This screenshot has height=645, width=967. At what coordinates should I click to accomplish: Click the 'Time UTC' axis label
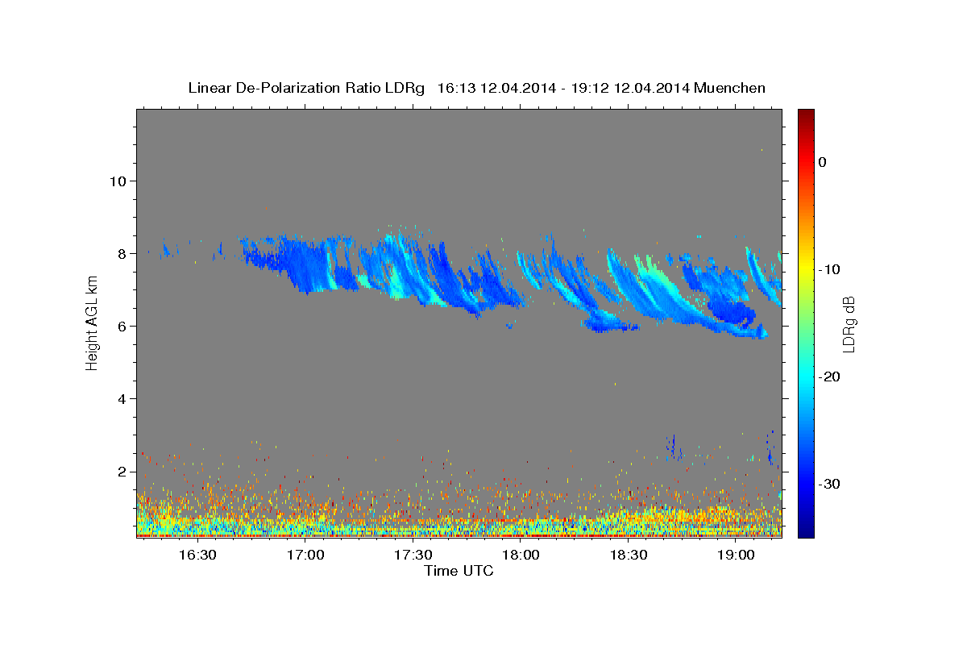pos(459,571)
